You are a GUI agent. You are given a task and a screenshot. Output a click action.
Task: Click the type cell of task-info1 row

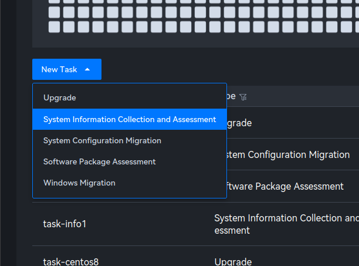pyautogui.click(x=286, y=224)
